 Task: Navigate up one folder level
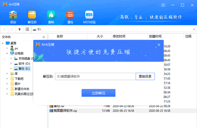[19, 29]
